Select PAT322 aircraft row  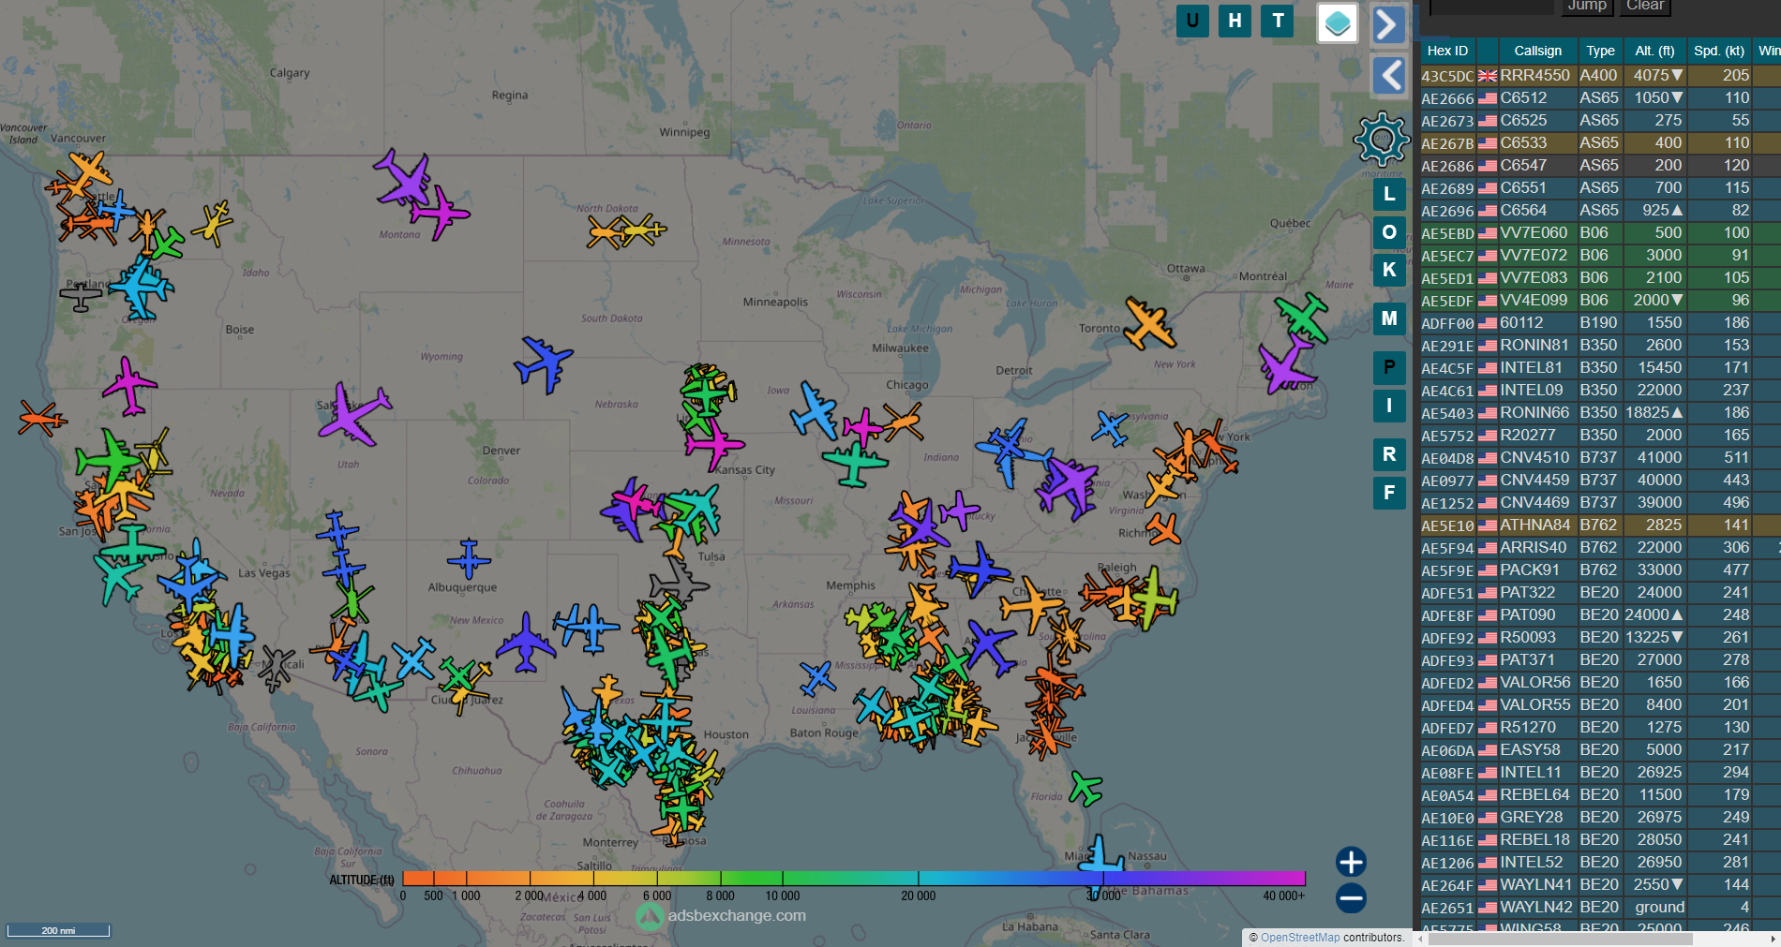1600,592
